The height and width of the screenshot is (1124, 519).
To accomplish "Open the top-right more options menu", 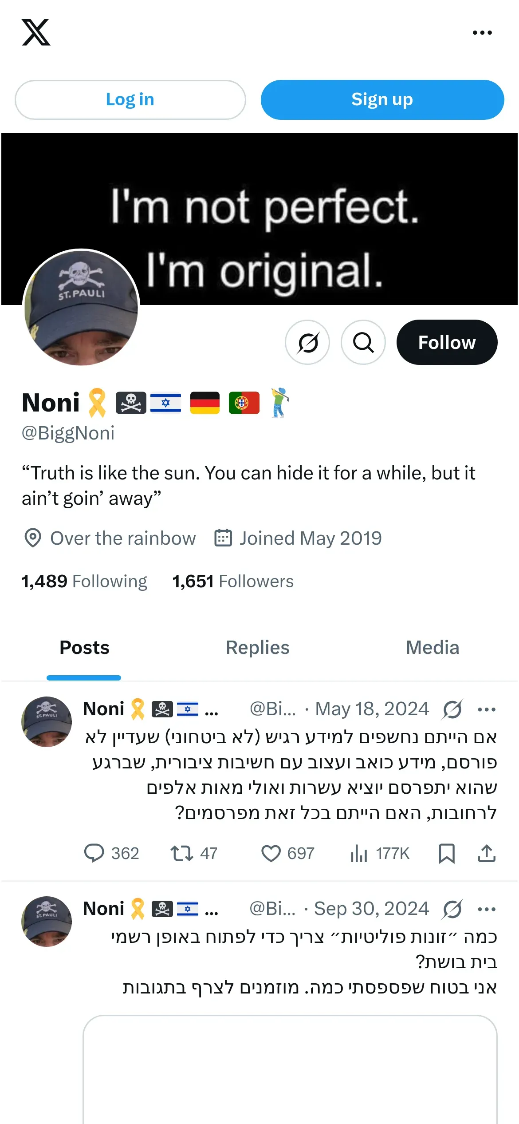I will (482, 33).
